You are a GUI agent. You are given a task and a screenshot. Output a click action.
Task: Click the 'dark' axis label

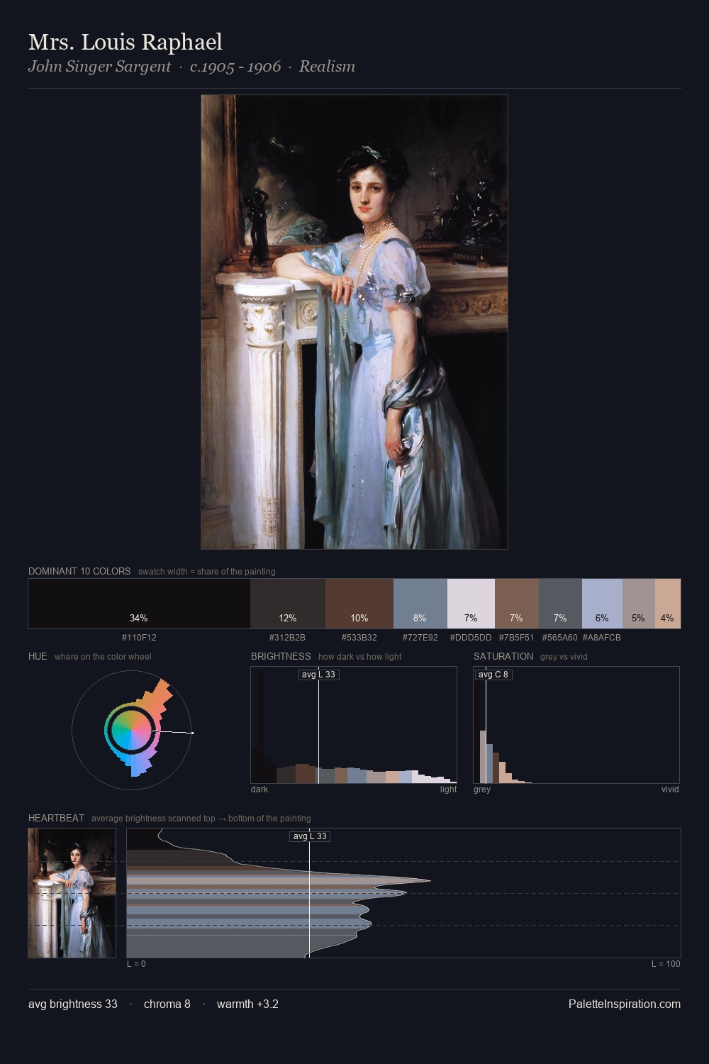[259, 789]
